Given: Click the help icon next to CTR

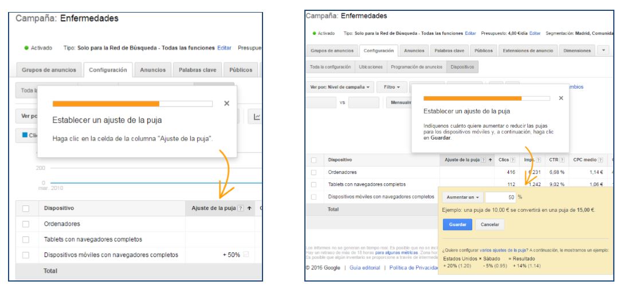Looking at the screenshot, I should click(x=562, y=160).
